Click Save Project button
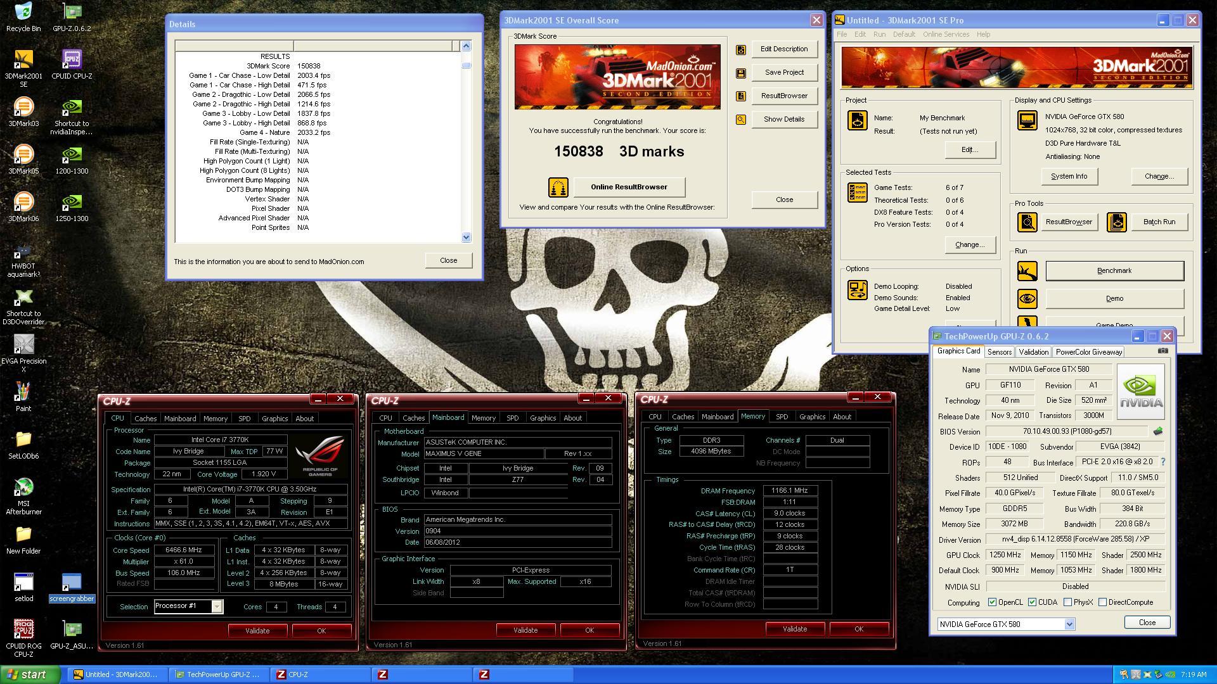Image resolution: width=1217 pixels, height=684 pixels. [x=784, y=72]
